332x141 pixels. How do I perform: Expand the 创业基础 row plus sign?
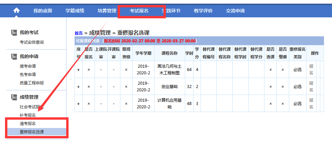point(79,86)
